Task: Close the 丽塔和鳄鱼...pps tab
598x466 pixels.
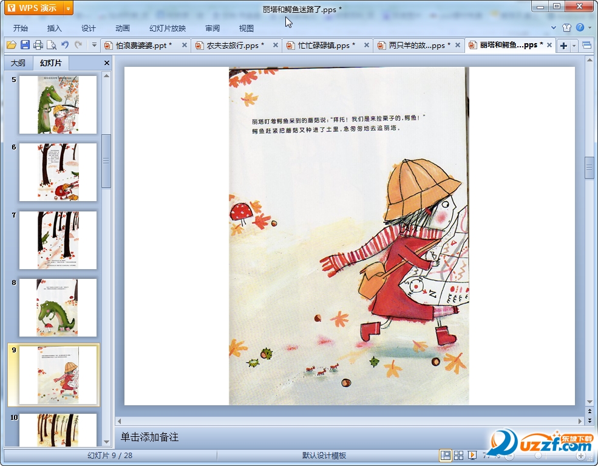Action: coord(549,45)
